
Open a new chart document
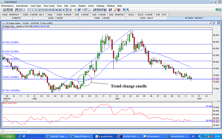tap(5, 10)
